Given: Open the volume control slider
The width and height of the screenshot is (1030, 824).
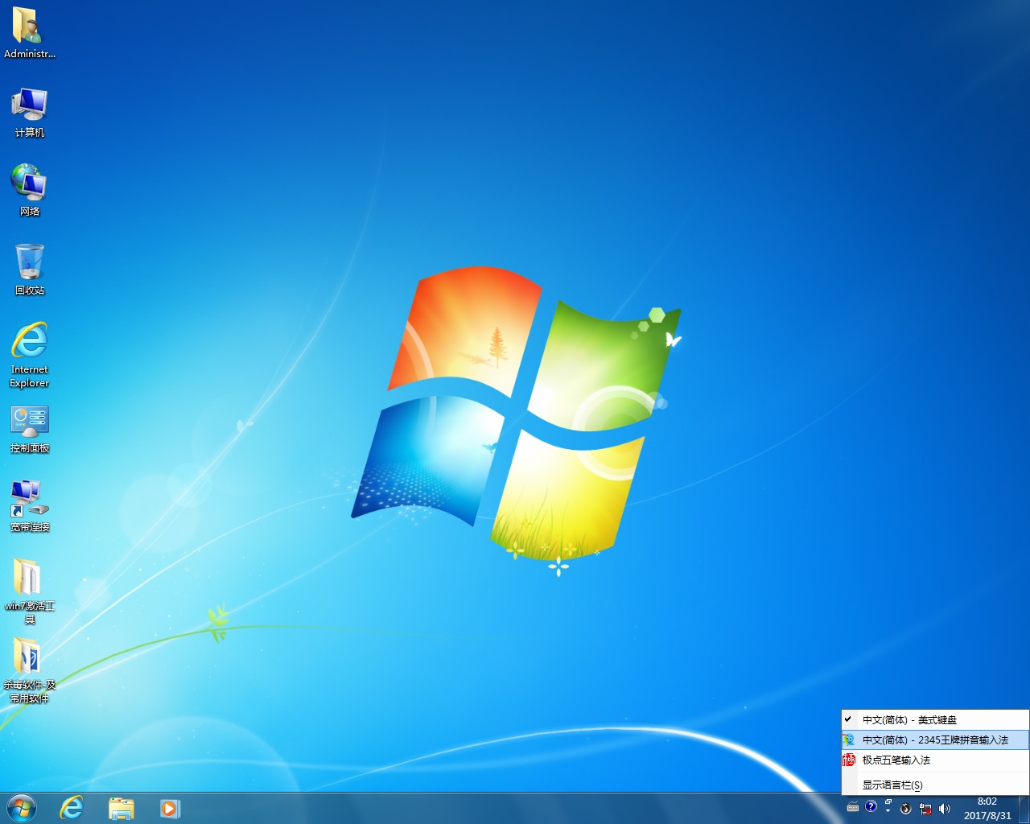Looking at the screenshot, I should pyautogui.click(x=944, y=809).
